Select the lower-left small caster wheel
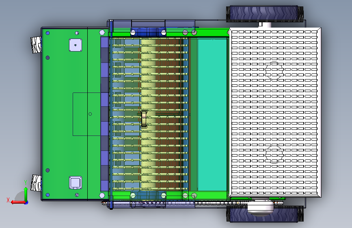 36,183
